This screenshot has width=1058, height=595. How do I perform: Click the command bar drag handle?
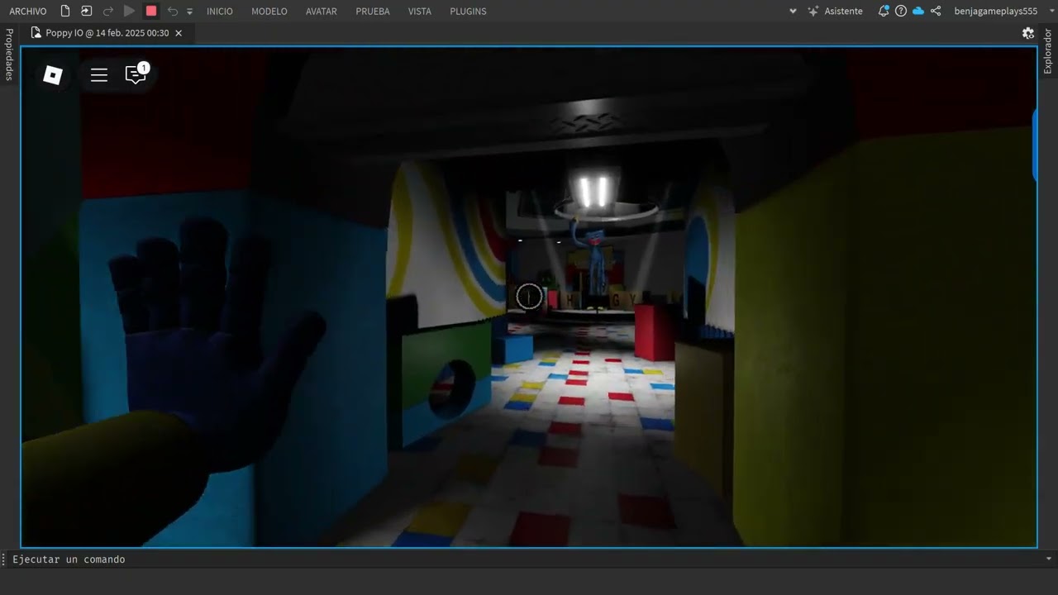click(x=3, y=559)
